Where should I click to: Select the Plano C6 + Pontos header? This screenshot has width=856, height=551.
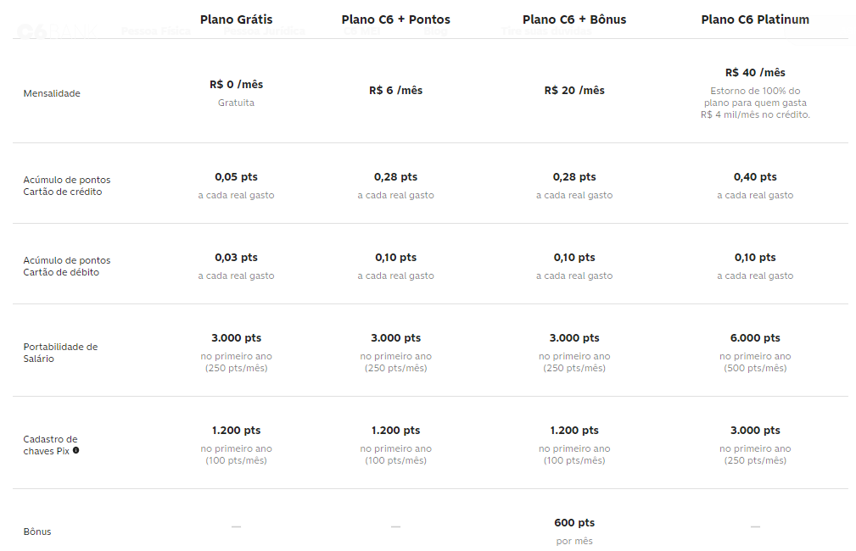click(x=395, y=19)
